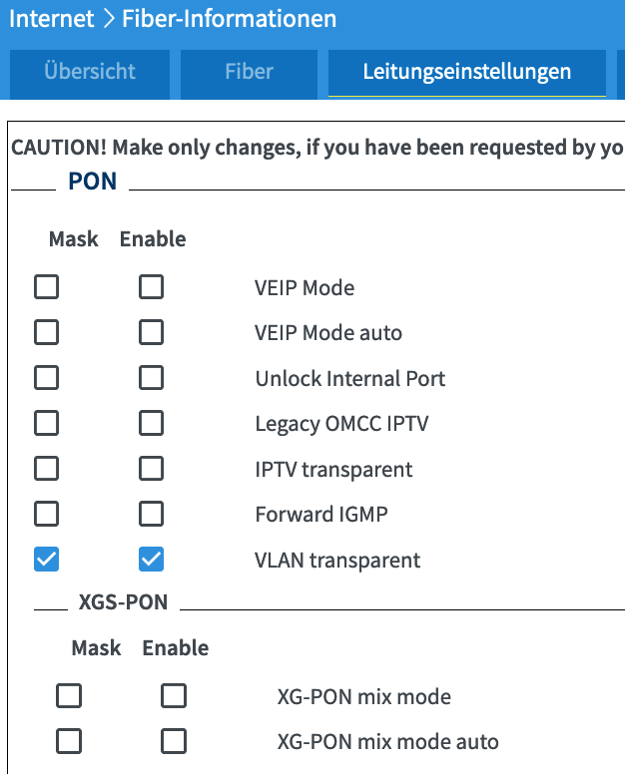
Task: Enable Legacy OMCC IPTV
Action: [x=151, y=423]
